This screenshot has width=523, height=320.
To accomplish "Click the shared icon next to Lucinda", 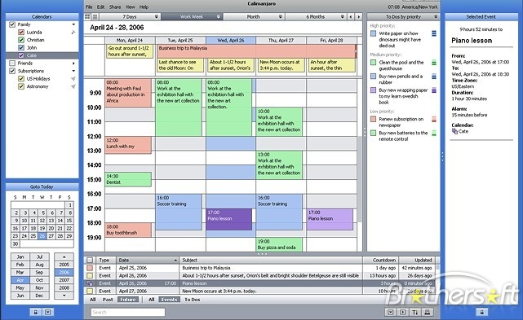I will (x=73, y=33).
